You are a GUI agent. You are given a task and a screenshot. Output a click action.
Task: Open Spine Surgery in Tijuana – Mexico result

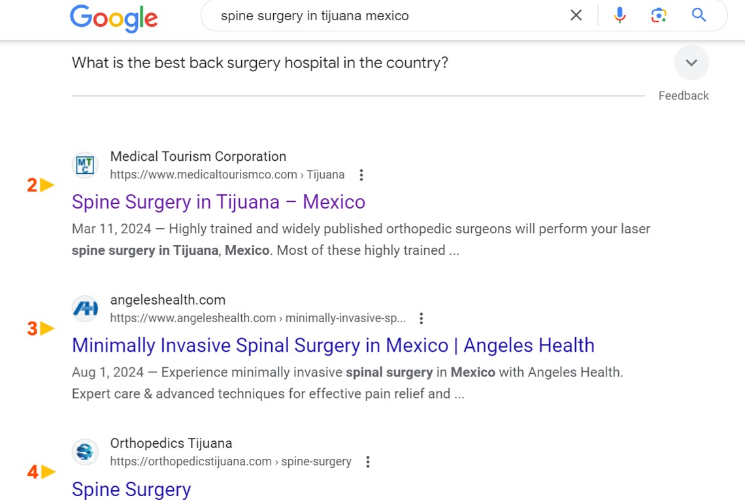coord(218,202)
